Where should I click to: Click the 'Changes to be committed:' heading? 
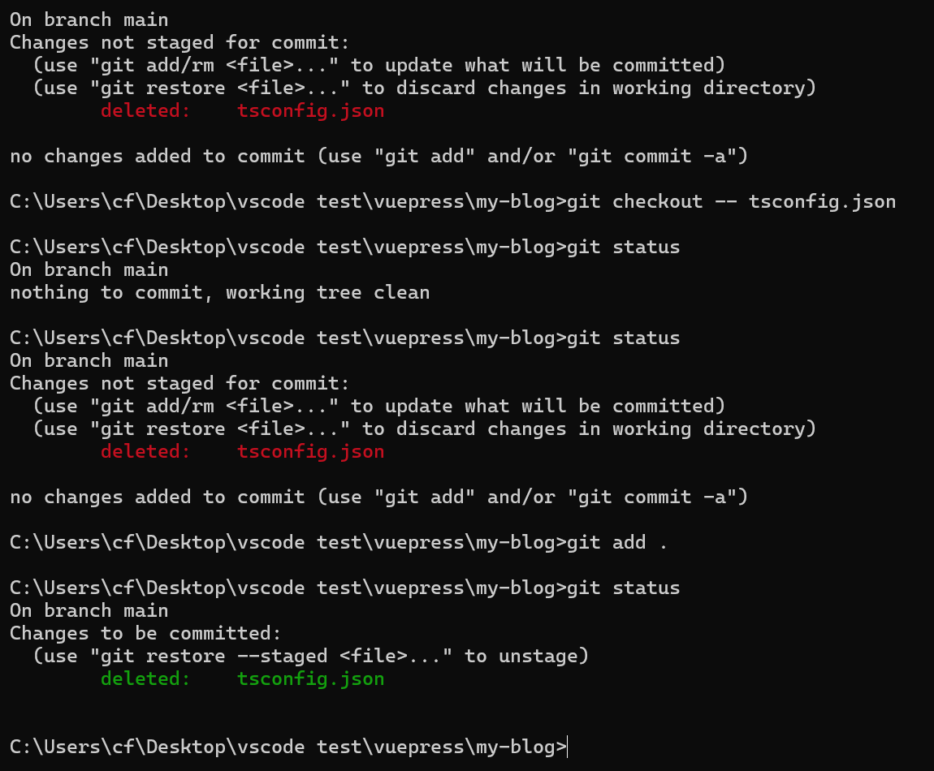145,633
